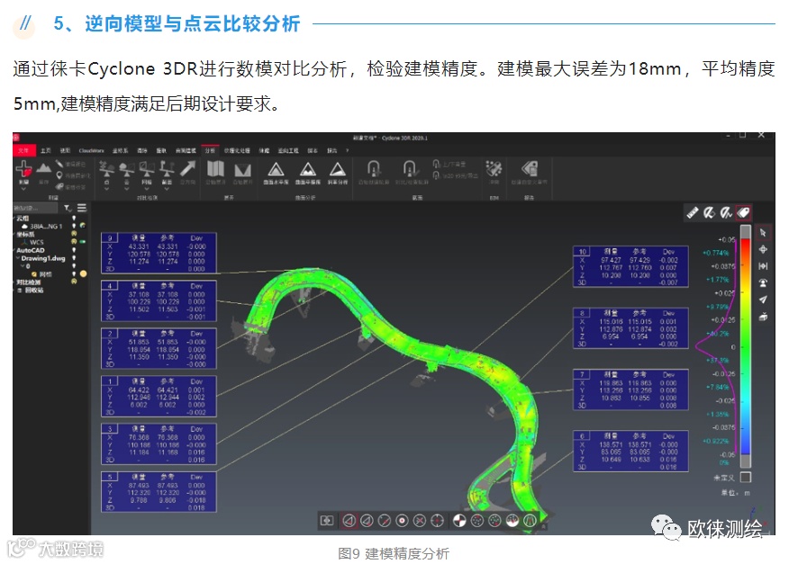Click the first tunnel profile icon
This screenshot has height=564, width=789.
coord(374,169)
